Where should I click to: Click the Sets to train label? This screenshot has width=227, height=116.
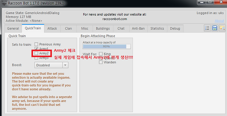click(22, 44)
